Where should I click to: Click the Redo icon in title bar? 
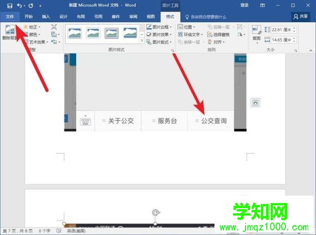pyautogui.click(x=31, y=6)
